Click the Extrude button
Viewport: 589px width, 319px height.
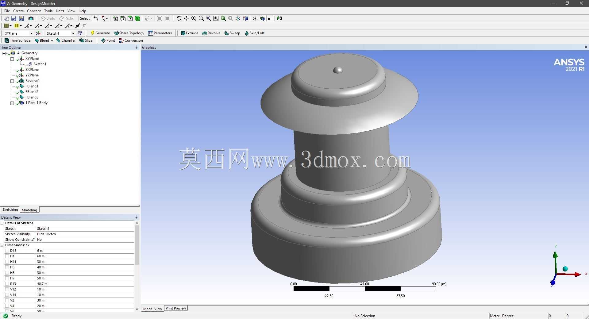(189, 33)
